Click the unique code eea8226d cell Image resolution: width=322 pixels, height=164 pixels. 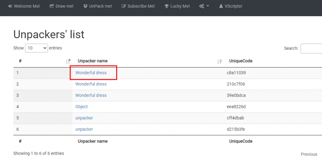click(x=236, y=107)
